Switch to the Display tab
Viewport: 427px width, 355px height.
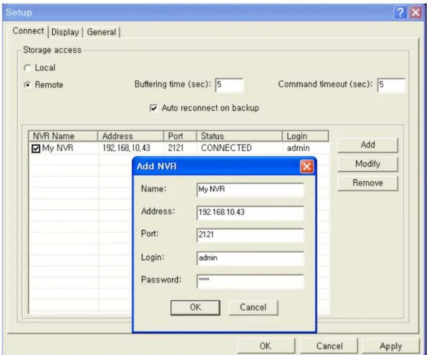pyautogui.click(x=65, y=32)
